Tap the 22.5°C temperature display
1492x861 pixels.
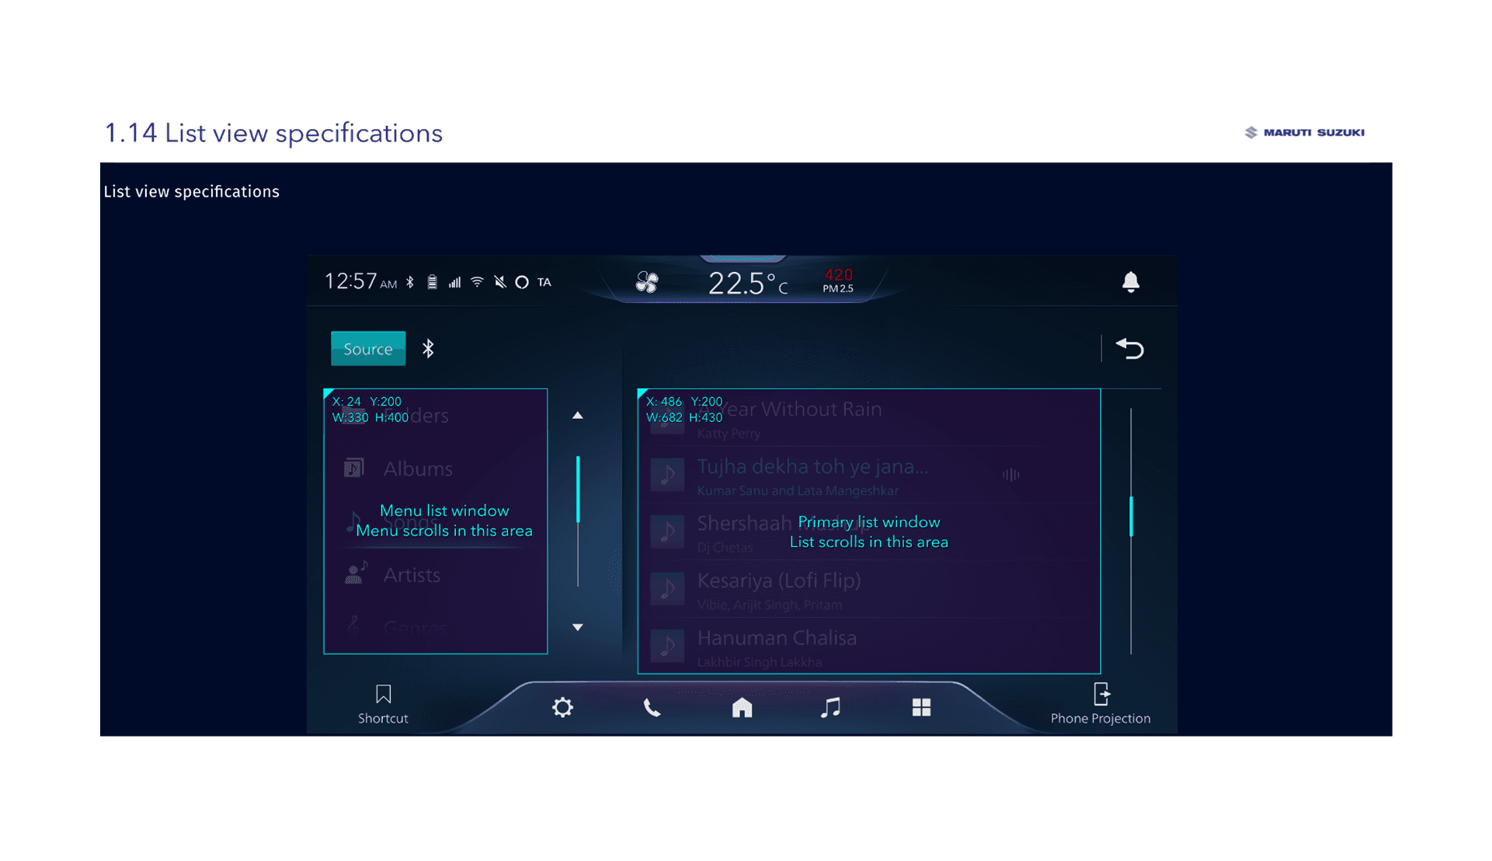[x=747, y=284]
